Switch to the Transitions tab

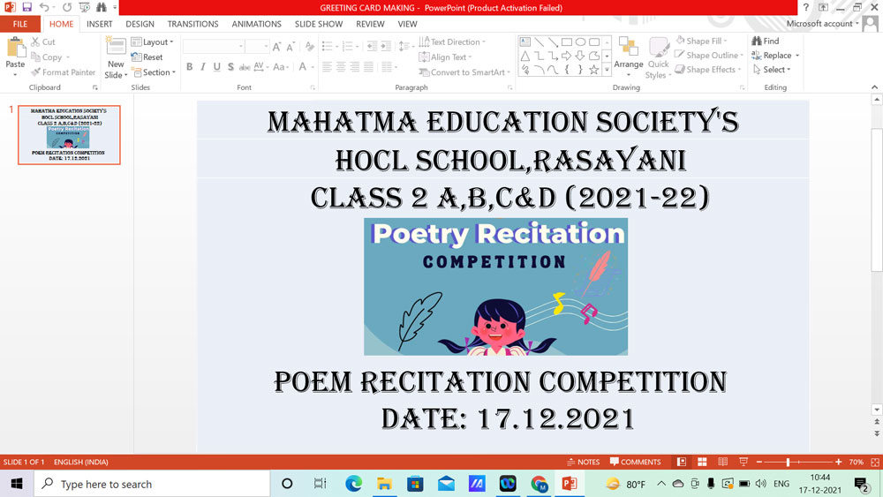coord(192,24)
